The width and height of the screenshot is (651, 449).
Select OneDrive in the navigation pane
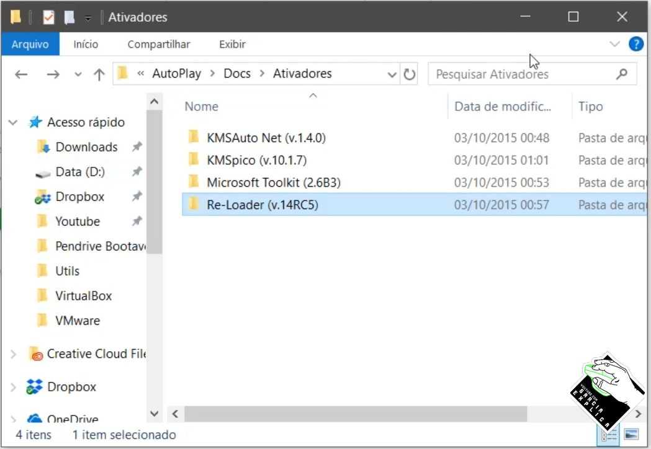click(73, 418)
